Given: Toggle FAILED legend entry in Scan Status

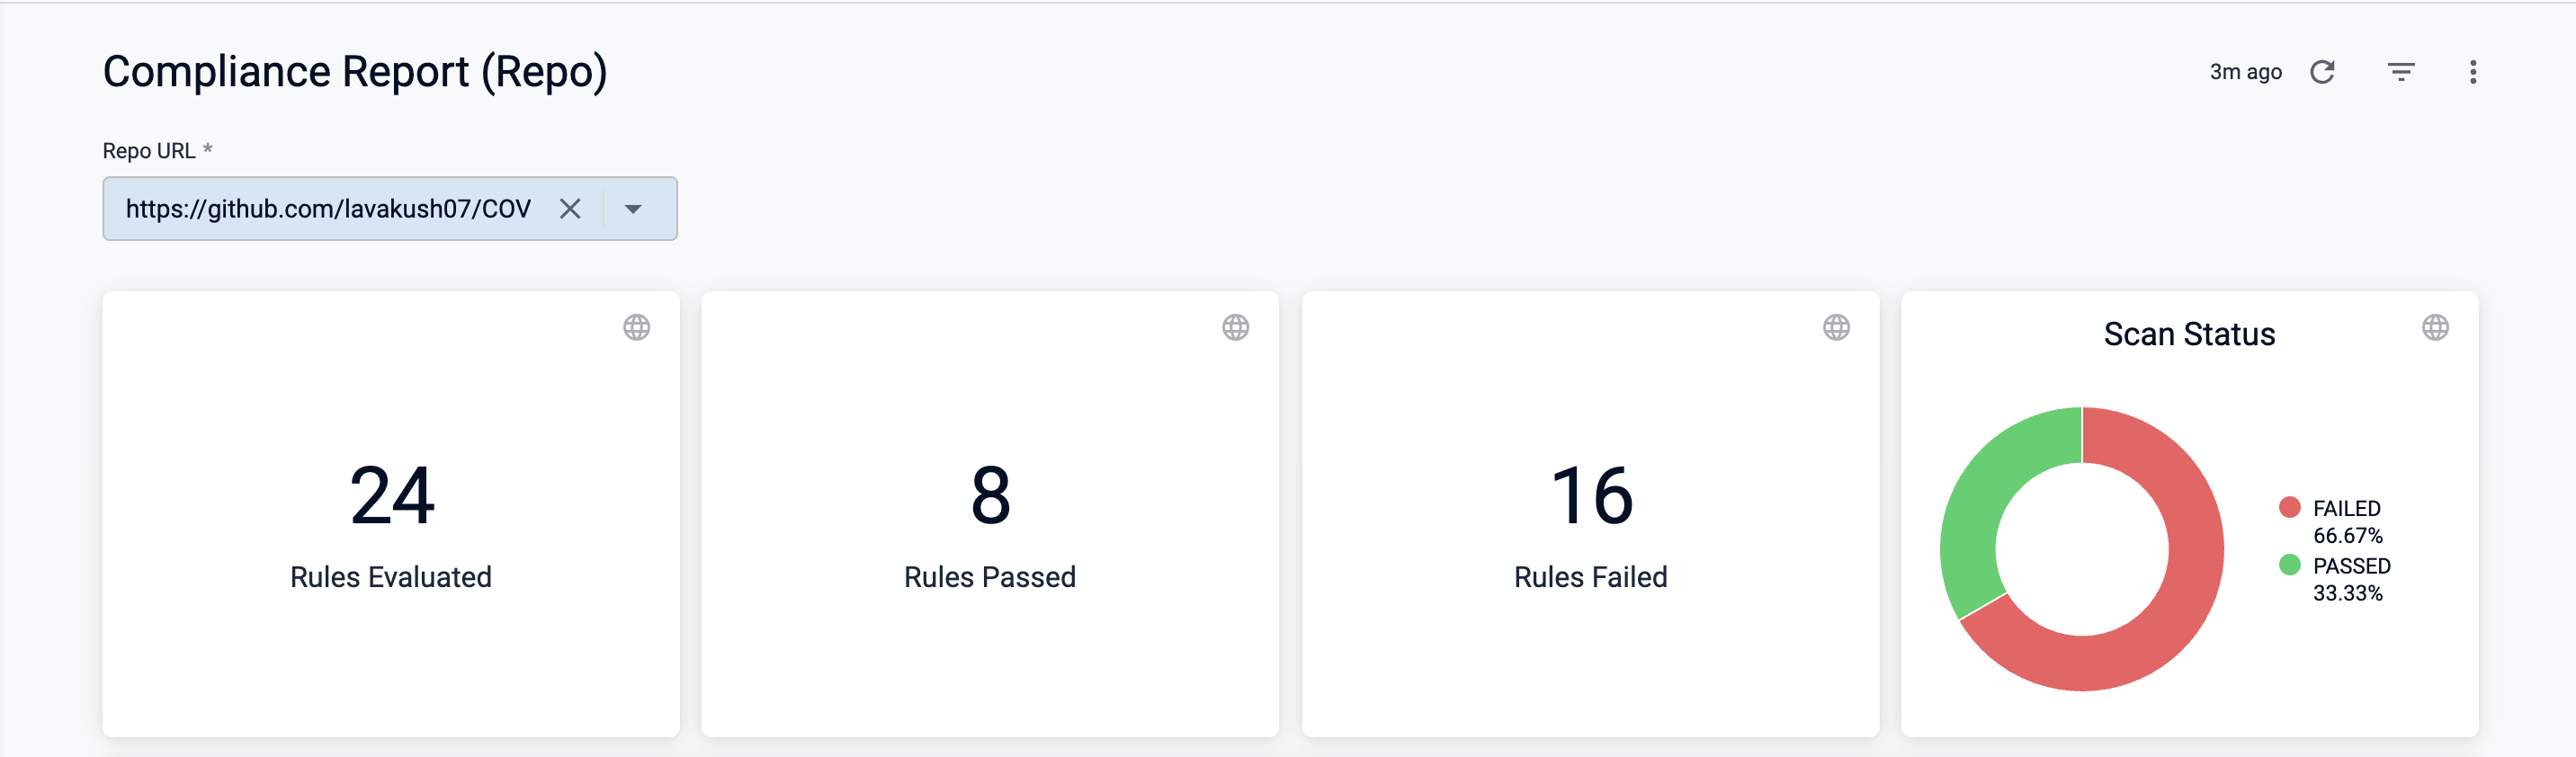Looking at the screenshot, I should pyautogui.click(x=2346, y=509).
